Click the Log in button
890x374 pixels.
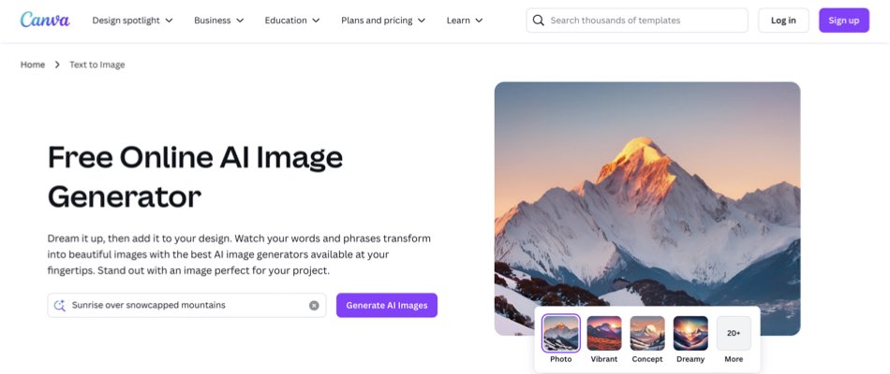tap(783, 21)
